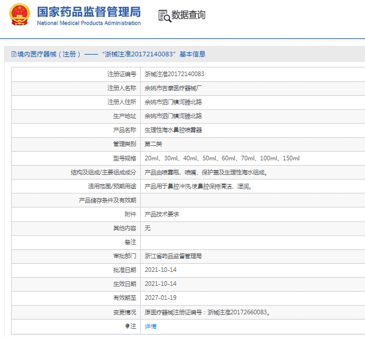Screen dimensions: 365x337
Task: Select 浙江省药品监督管理局 value
Action: (x=173, y=256)
